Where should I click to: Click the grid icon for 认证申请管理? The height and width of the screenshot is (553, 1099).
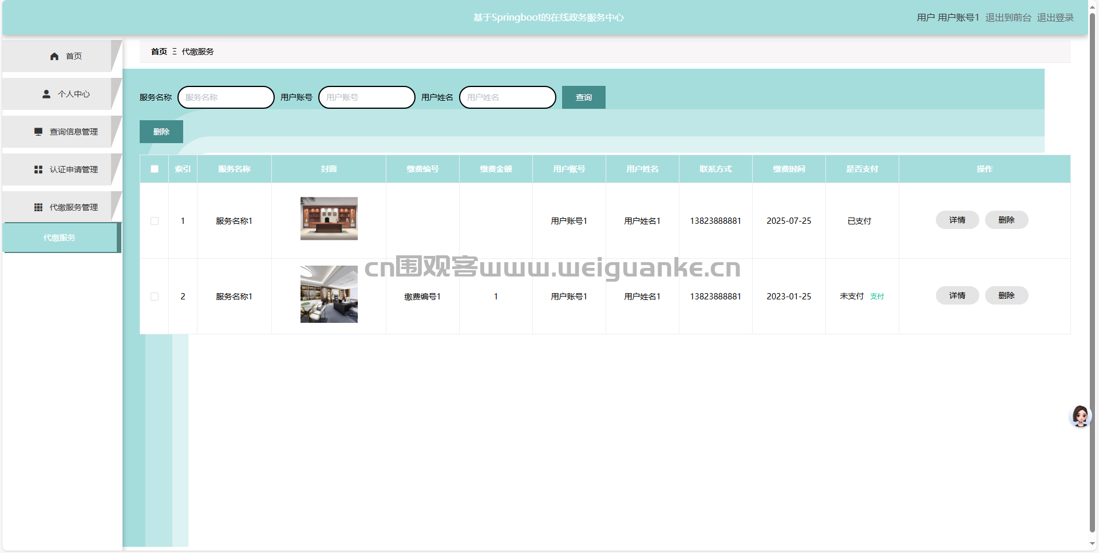[38, 169]
